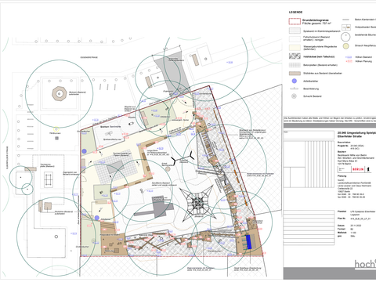Image resolution: width=376 pixels, height=282 pixels.
Task: Click the 'Abfallbehälter' legend label
Action: (x=310, y=81)
